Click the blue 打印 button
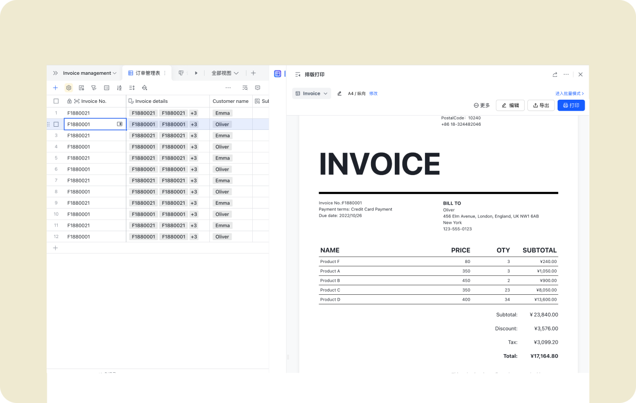The height and width of the screenshot is (403, 636). tap(571, 106)
